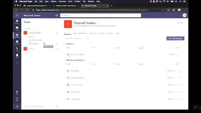The height and width of the screenshot is (113, 201).
Task: Add page to favorites with star icon
Action: [x=162, y=10]
